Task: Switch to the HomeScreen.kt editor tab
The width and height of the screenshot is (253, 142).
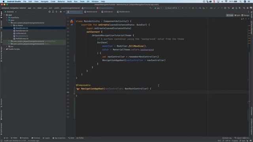Action: [91, 12]
